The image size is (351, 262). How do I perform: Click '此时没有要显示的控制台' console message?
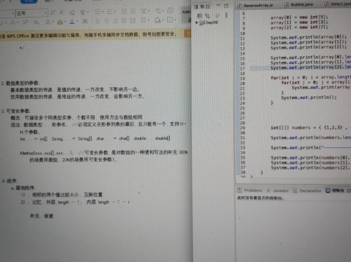(x=260, y=198)
